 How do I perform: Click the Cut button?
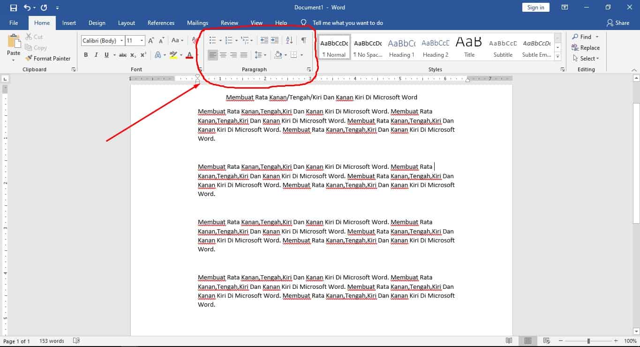[34, 37]
